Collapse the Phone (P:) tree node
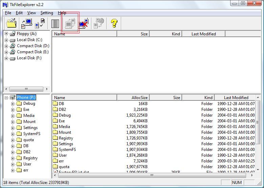 pos(6,98)
